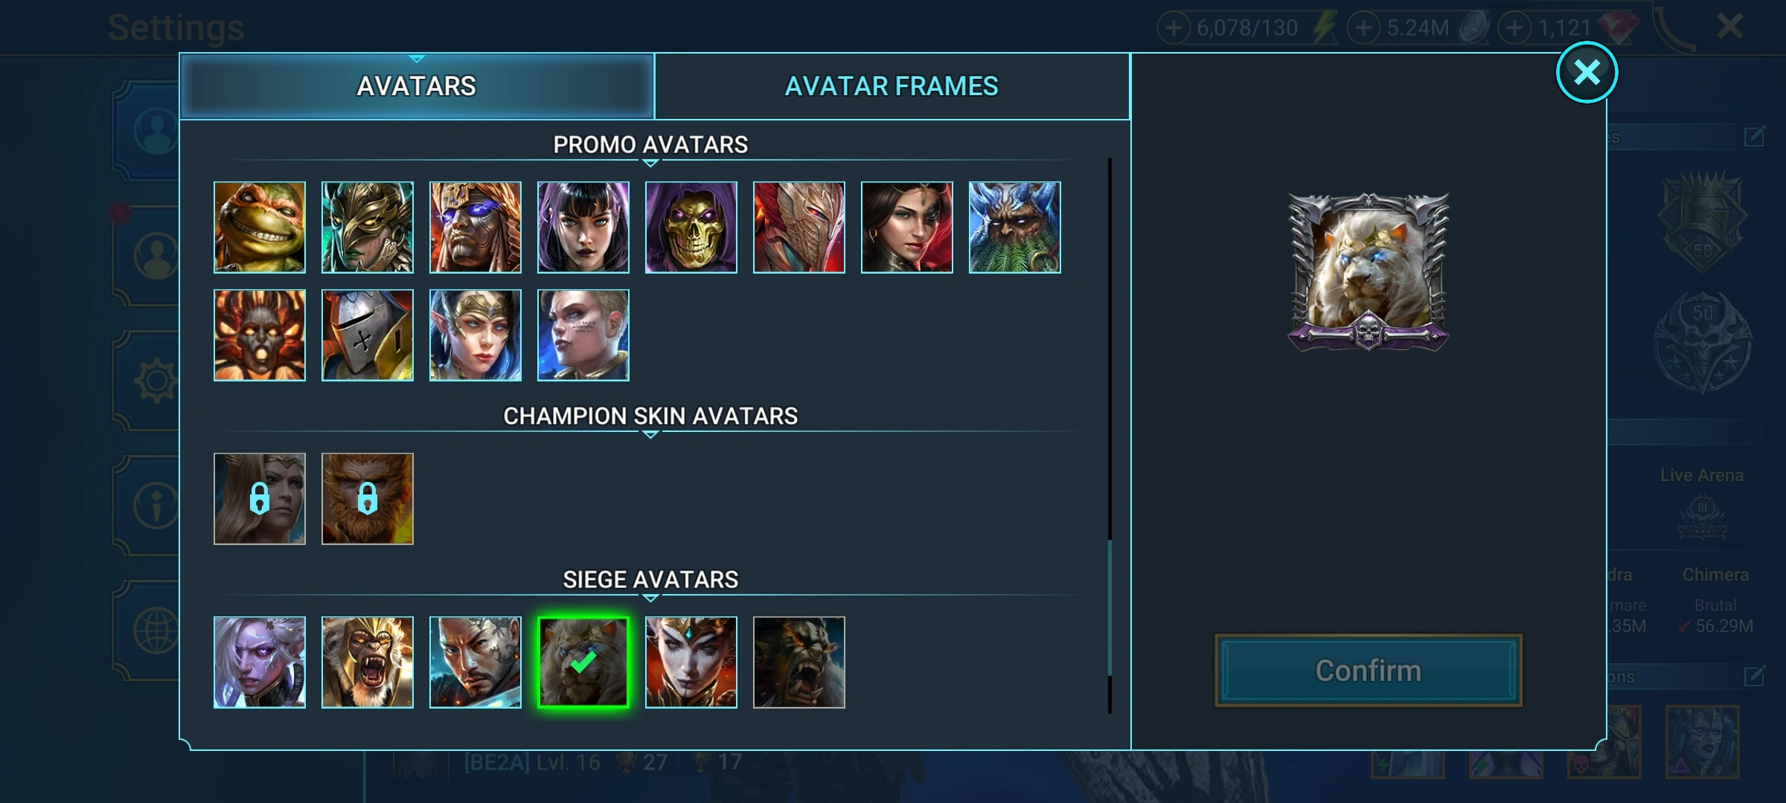The height and width of the screenshot is (803, 1786).
Task: Collapse the Champion Skin Avatars section
Action: coord(650,434)
